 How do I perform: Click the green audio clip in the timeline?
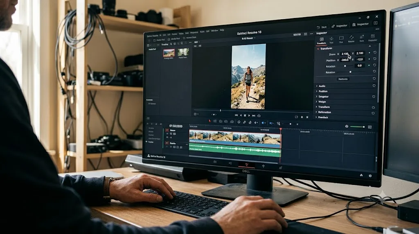coord(234,150)
